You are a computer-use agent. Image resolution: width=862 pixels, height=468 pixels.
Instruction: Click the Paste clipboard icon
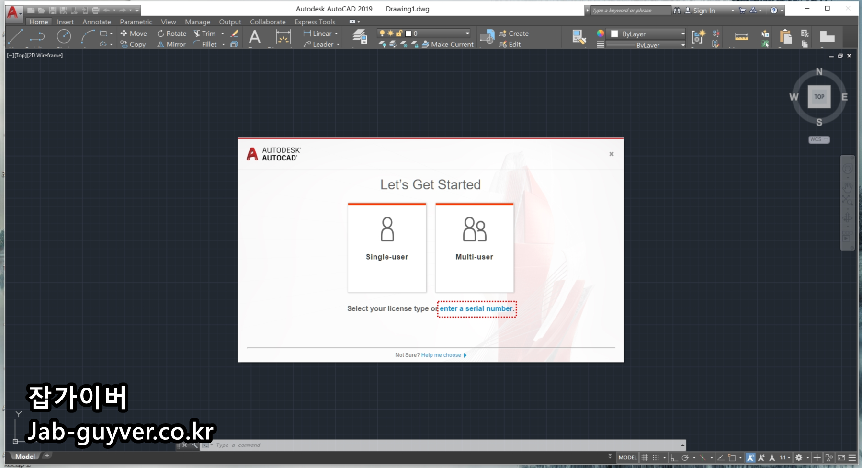click(x=785, y=37)
